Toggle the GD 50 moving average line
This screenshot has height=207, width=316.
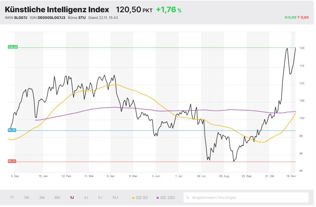click(142, 197)
